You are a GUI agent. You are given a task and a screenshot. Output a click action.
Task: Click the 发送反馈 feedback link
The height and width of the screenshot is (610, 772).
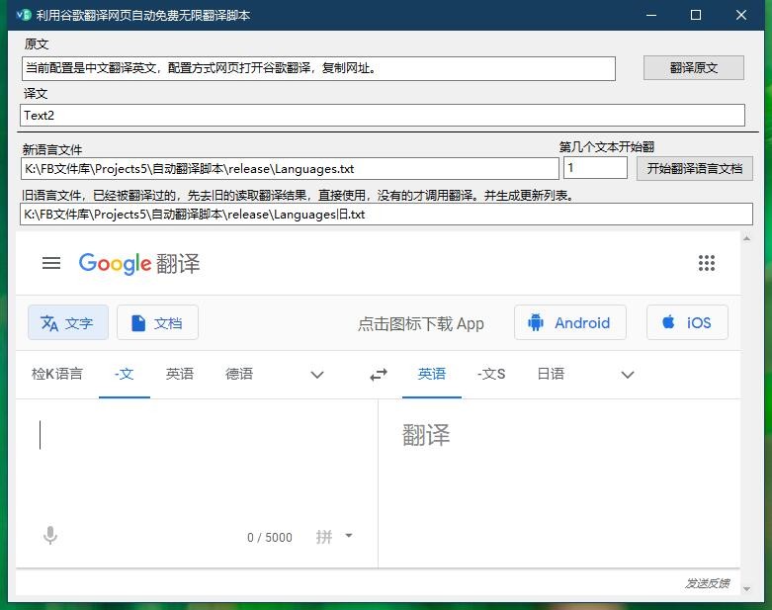pyautogui.click(x=707, y=583)
